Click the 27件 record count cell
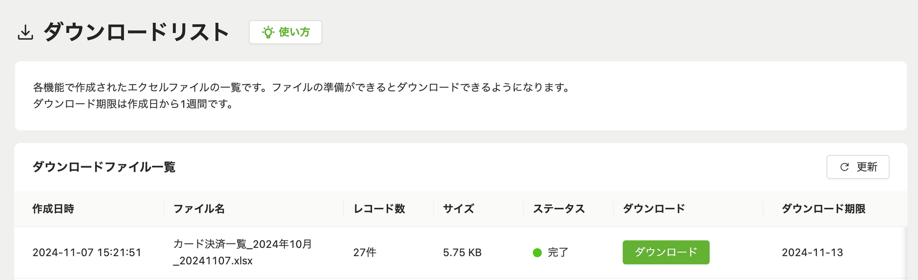Screen dimensions: 918x280 point(365,253)
